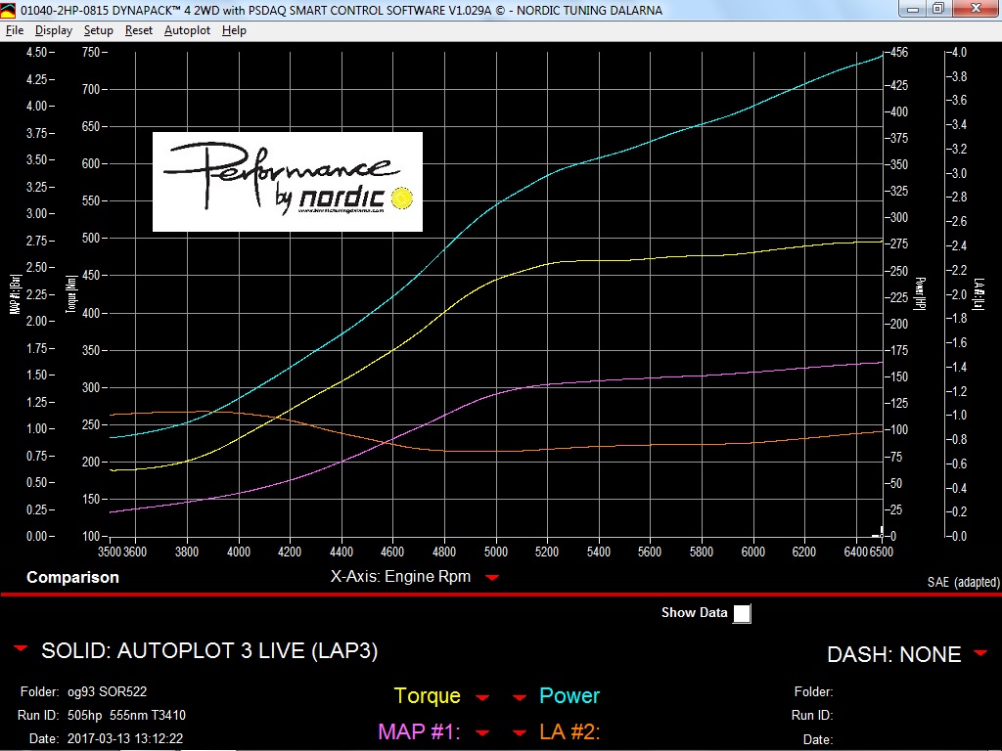
Task: Click the yellow sun emblem in the logo
Action: pyautogui.click(x=400, y=199)
